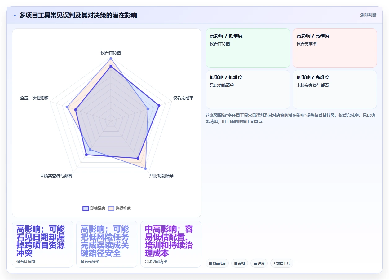This screenshot has height=280, width=389.
Task: Click the 仅看甘特图 radar axis label
Action: point(111,53)
